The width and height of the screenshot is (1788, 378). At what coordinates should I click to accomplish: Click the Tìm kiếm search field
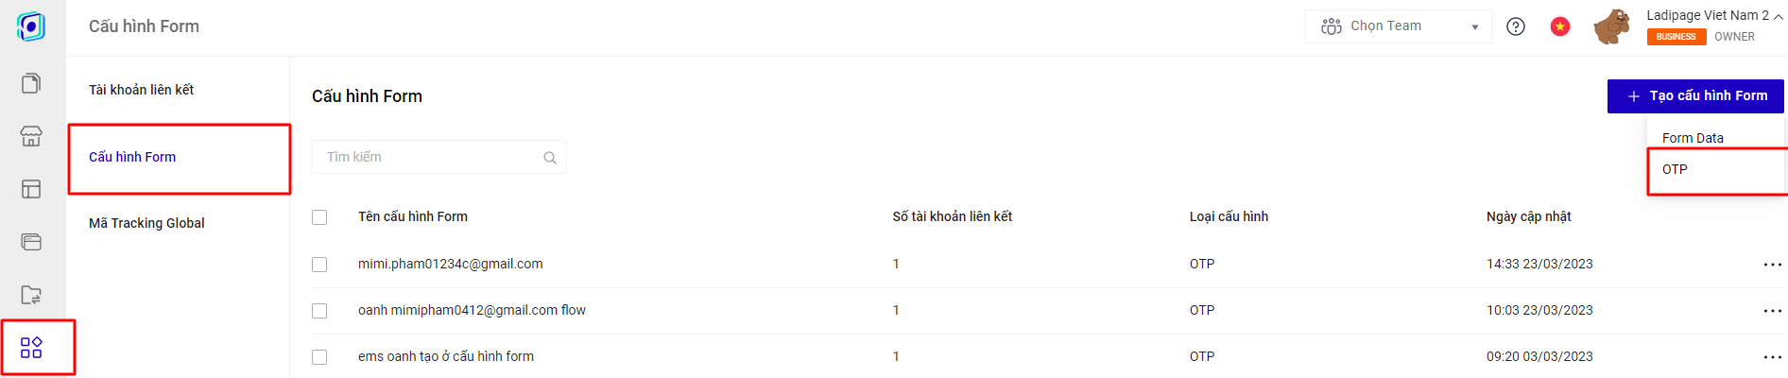point(430,157)
